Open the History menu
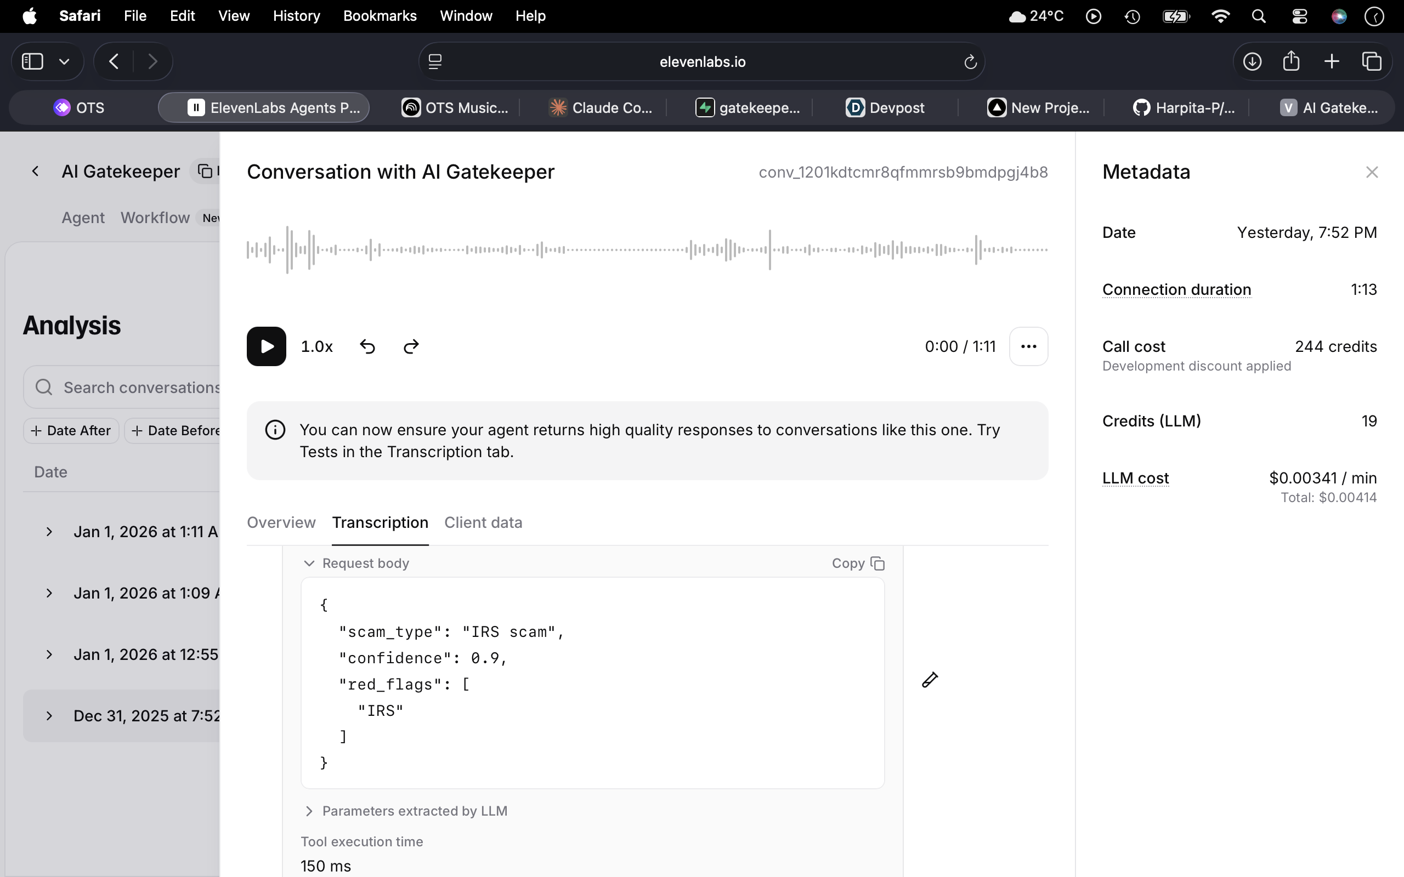The width and height of the screenshot is (1404, 877). pyautogui.click(x=297, y=16)
